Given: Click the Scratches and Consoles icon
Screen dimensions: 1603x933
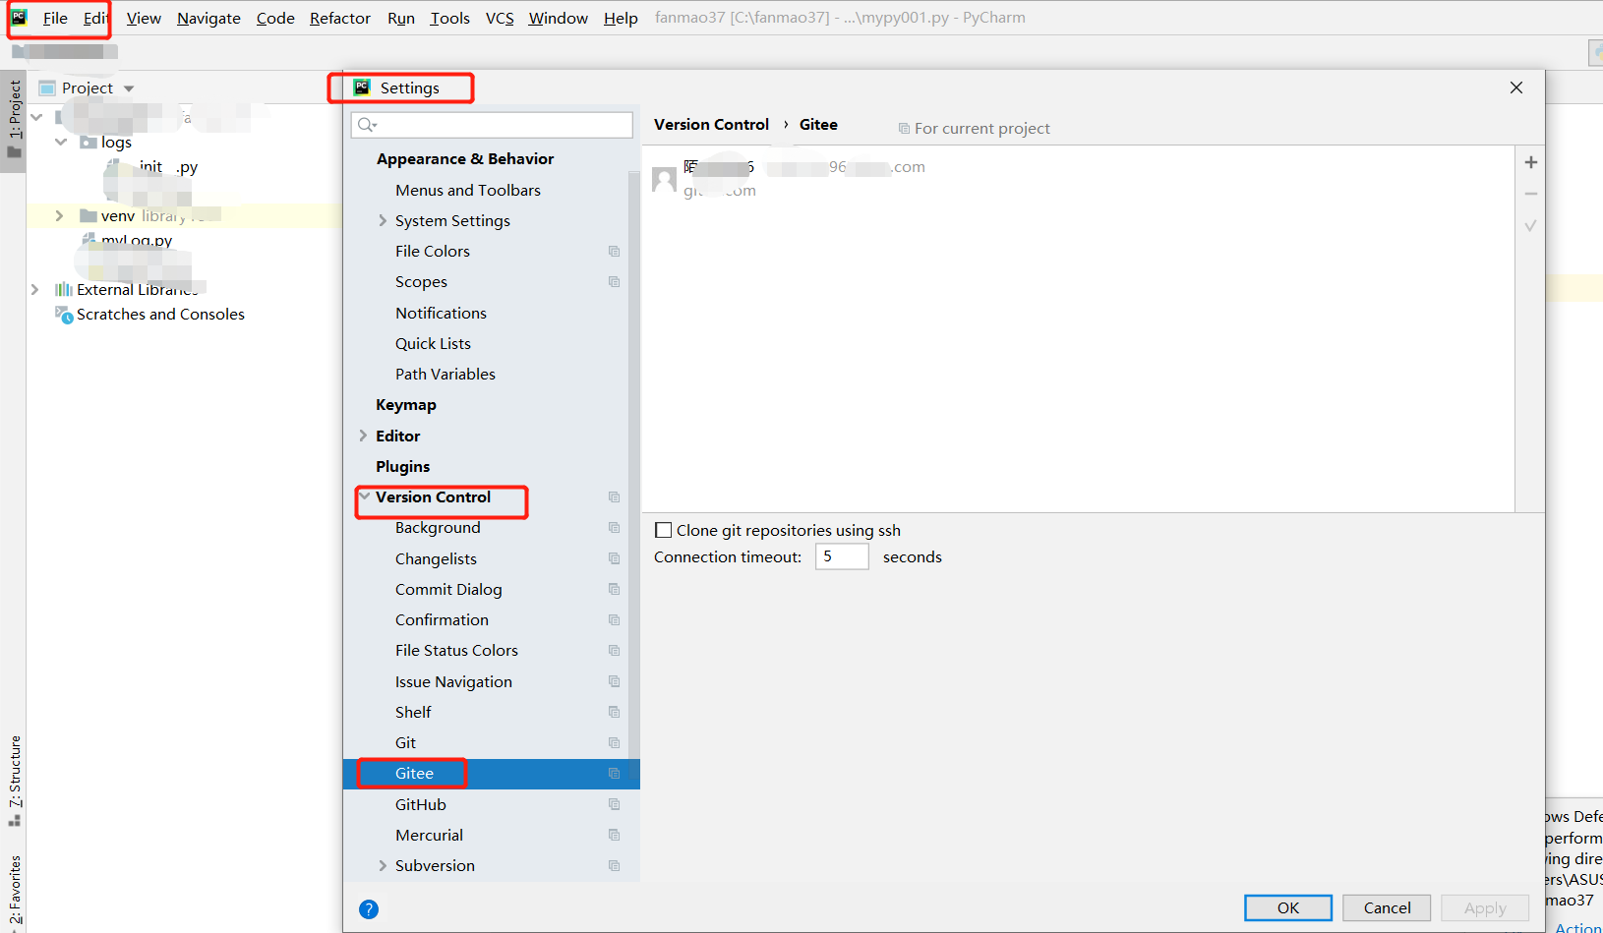Looking at the screenshot, I should (64, 315).
